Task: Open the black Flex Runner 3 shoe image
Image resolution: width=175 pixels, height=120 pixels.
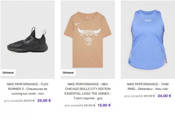Action: (x=27, y=40)
